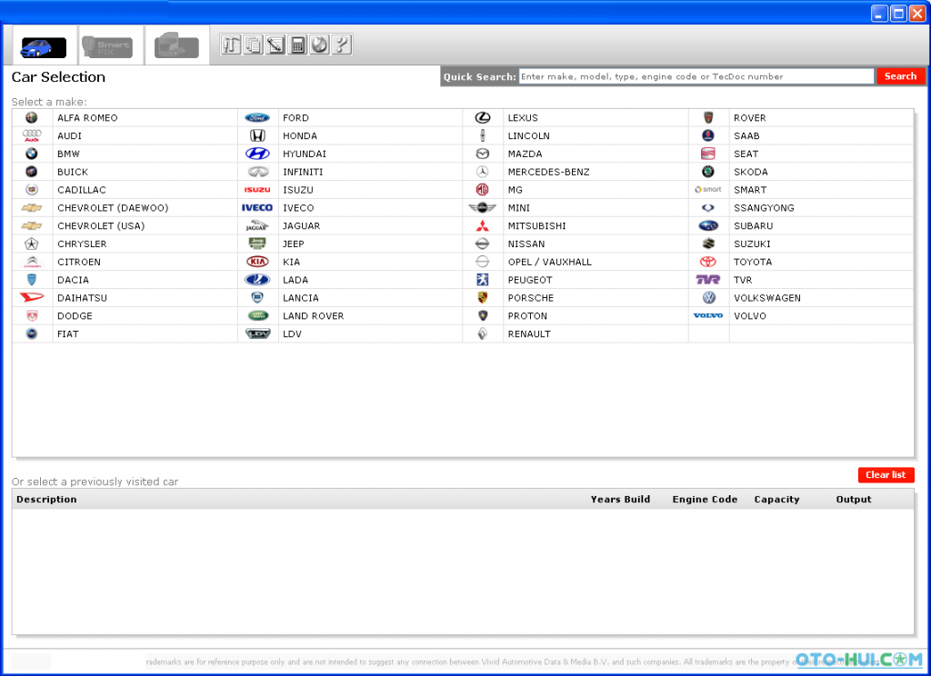Choose the Mitsubishi diamonds logo
Screen dimensions: 931x676
[x=483, y=226]
